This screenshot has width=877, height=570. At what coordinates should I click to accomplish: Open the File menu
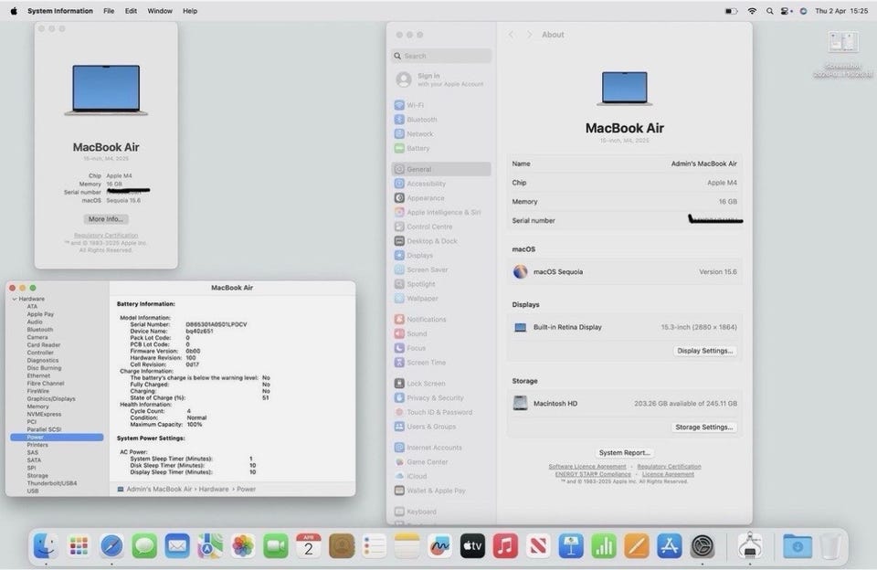pyautogui.click(x=109, y=11)
